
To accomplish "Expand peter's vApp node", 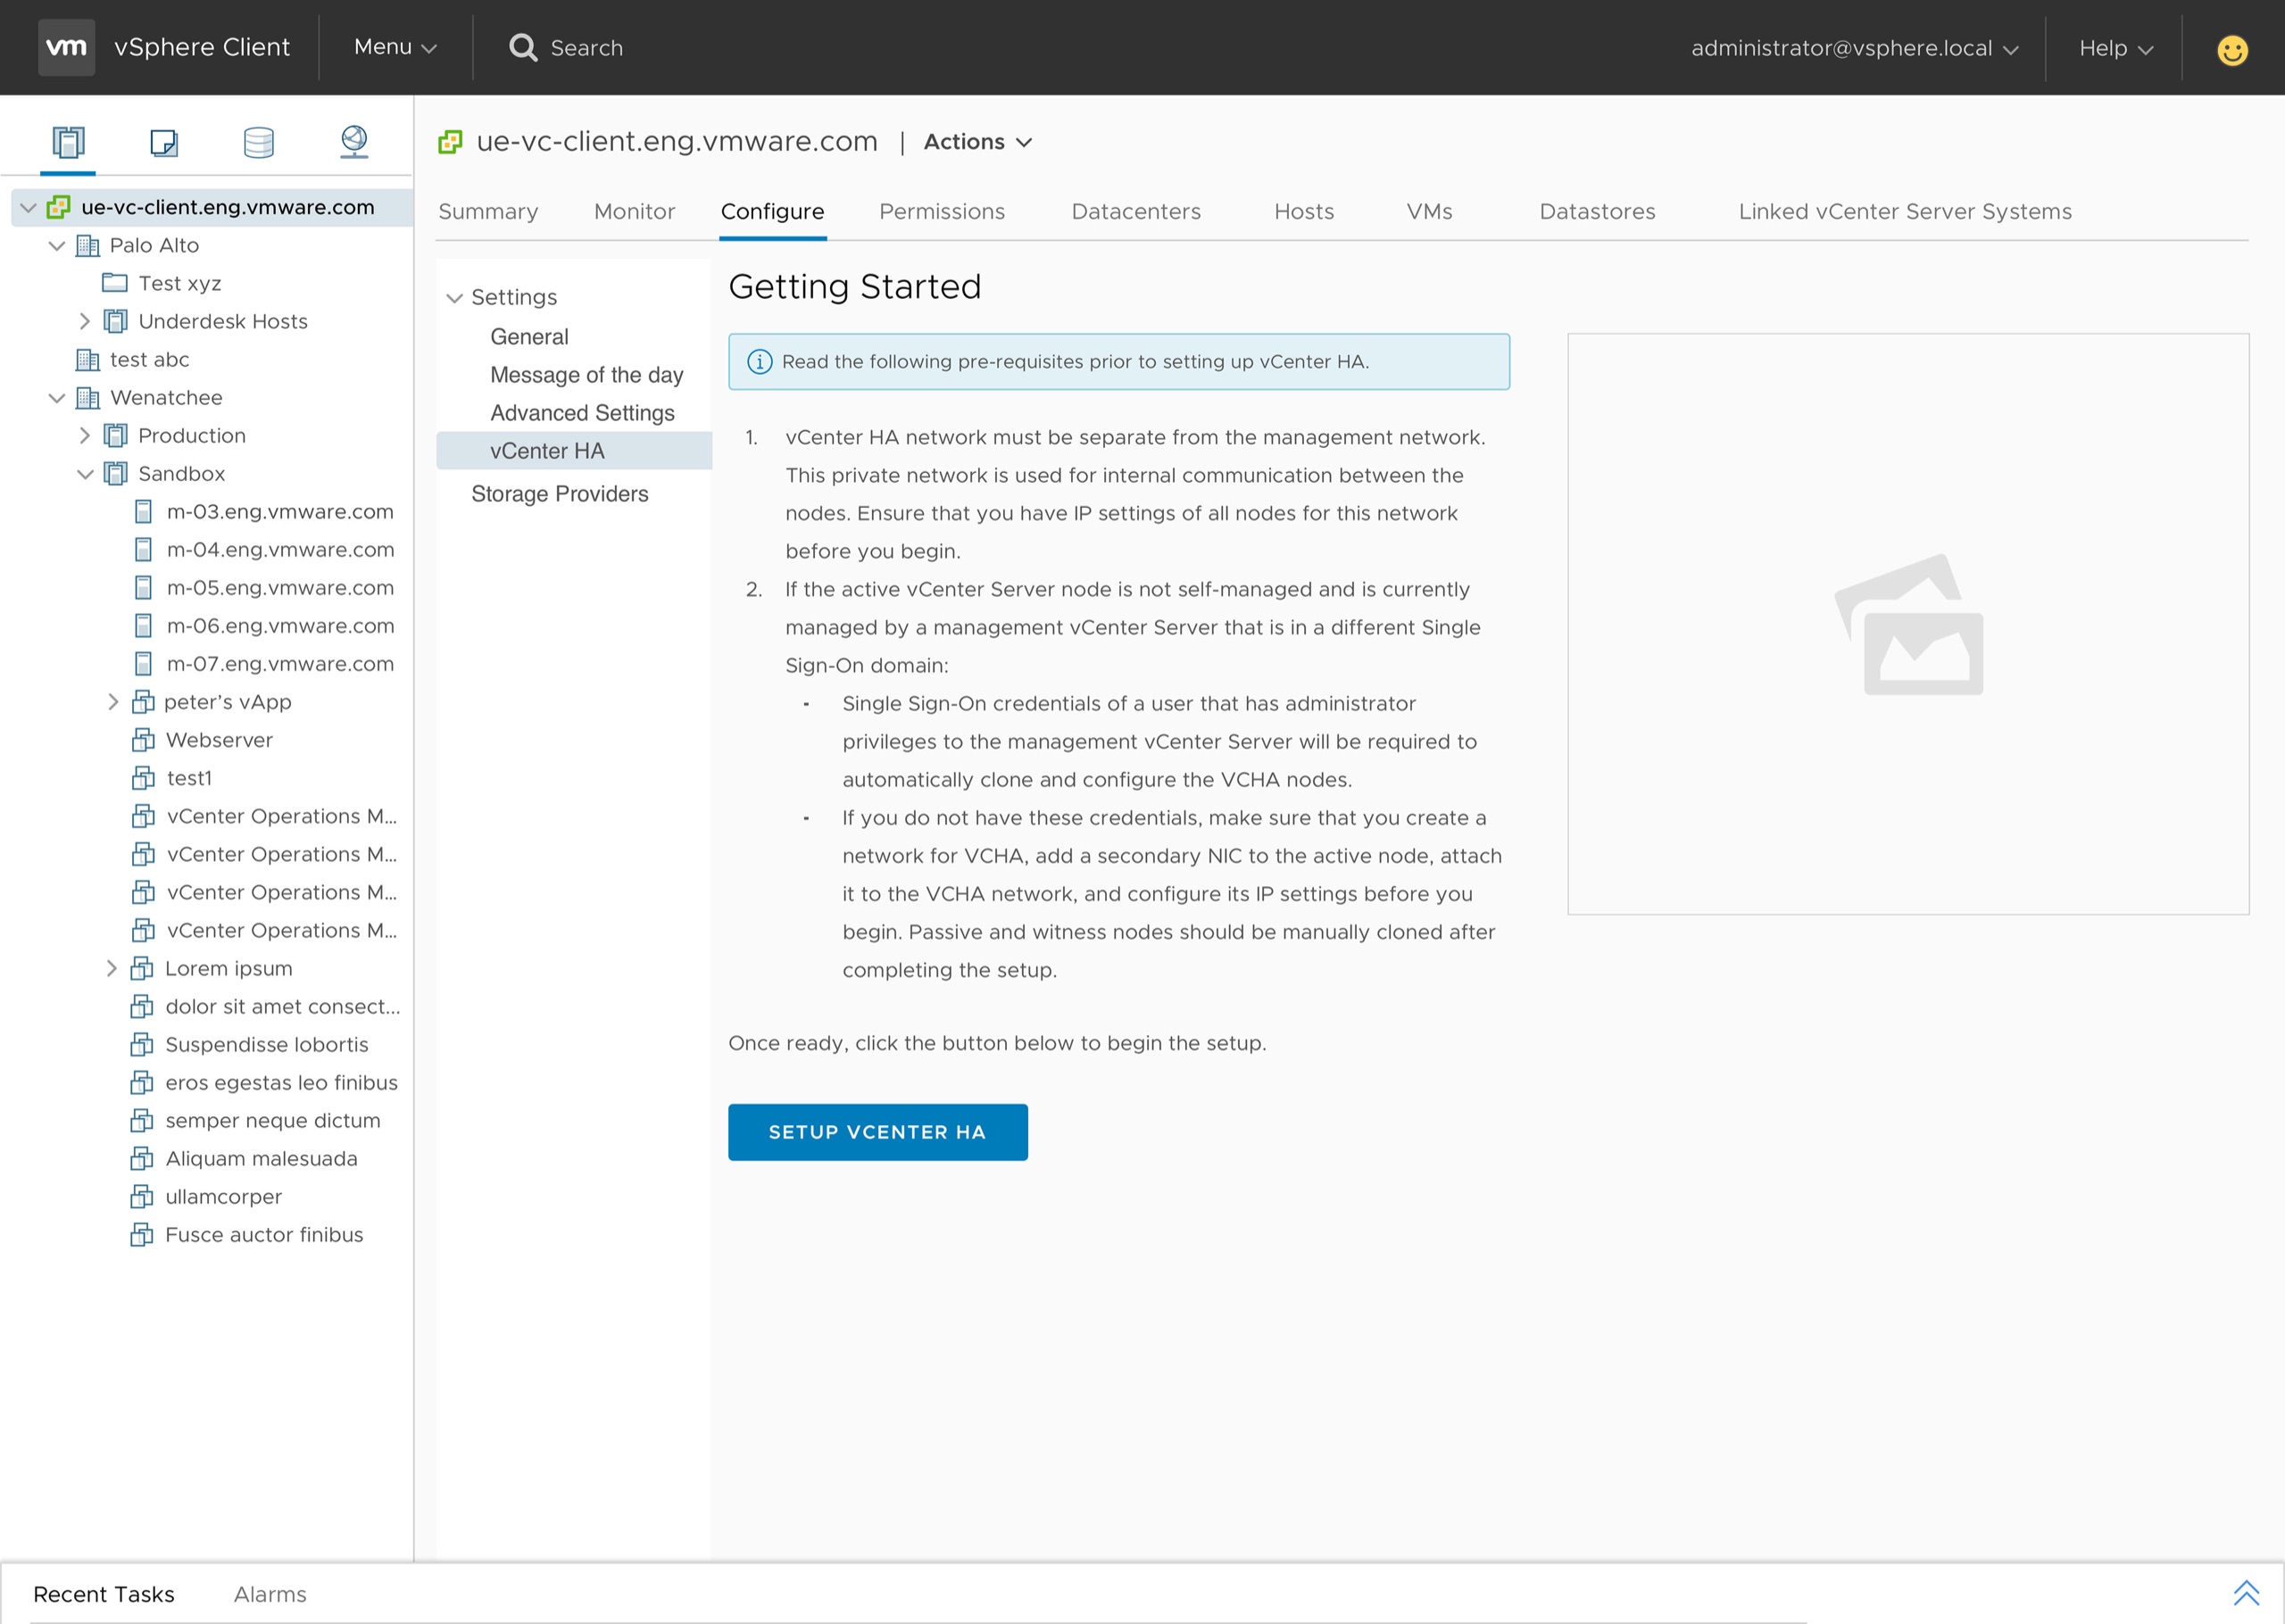I will click(113, 702).
